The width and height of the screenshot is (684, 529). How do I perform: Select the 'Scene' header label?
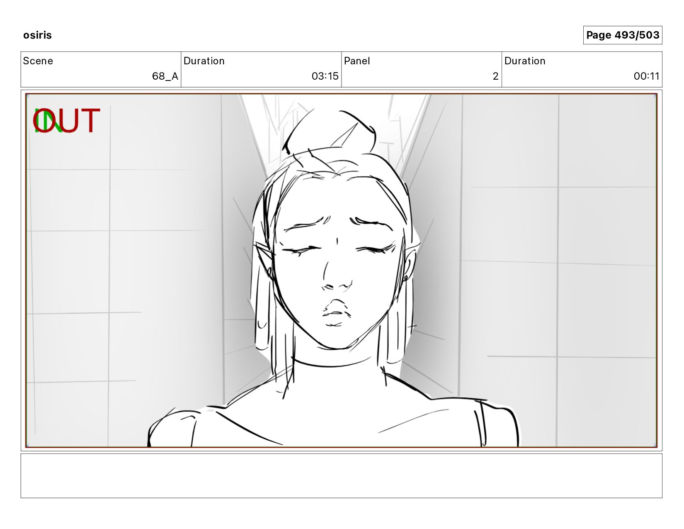pyautogui.click(x=38, y=61)
